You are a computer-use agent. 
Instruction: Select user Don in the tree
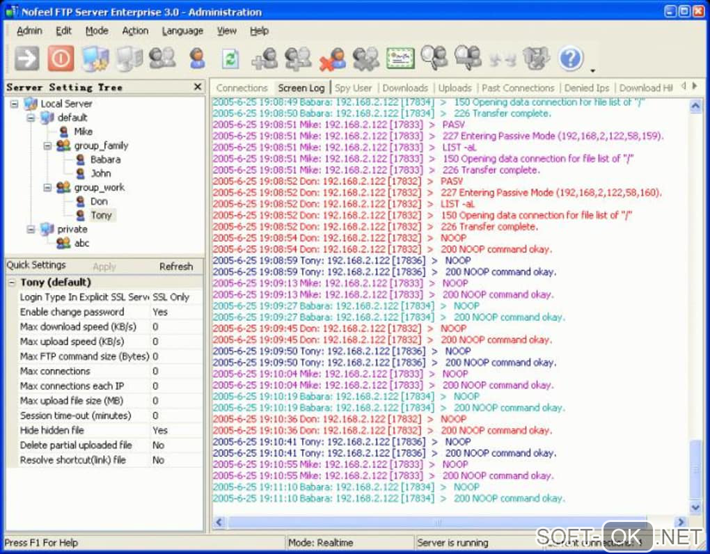click(x=99, y=201)
